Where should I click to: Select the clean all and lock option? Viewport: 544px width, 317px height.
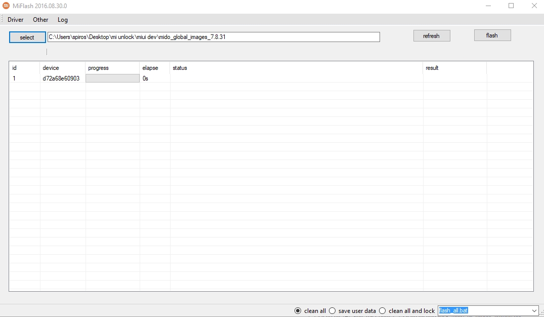tap(407, 311)
